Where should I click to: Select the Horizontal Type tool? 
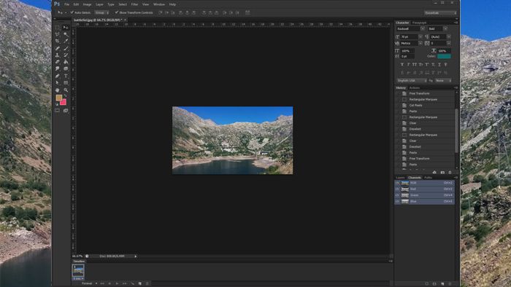click(x=66, y=76)
